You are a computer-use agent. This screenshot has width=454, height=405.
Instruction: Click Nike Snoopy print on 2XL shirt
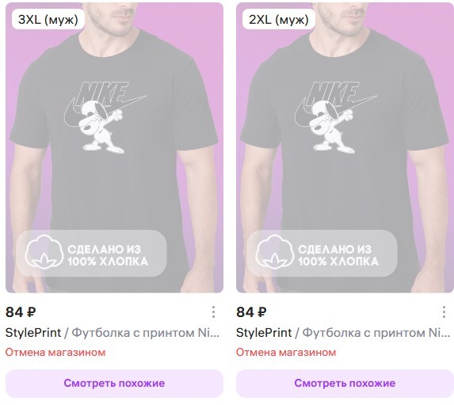335,117
